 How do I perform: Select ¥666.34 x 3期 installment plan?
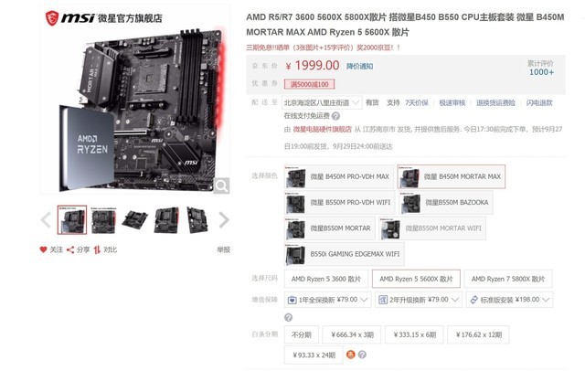coord(352,334)
